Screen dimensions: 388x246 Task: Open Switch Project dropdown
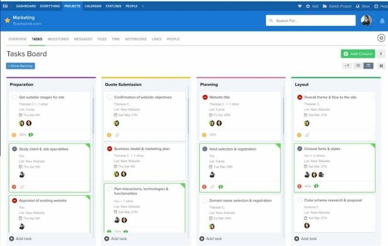pos(337,6)
